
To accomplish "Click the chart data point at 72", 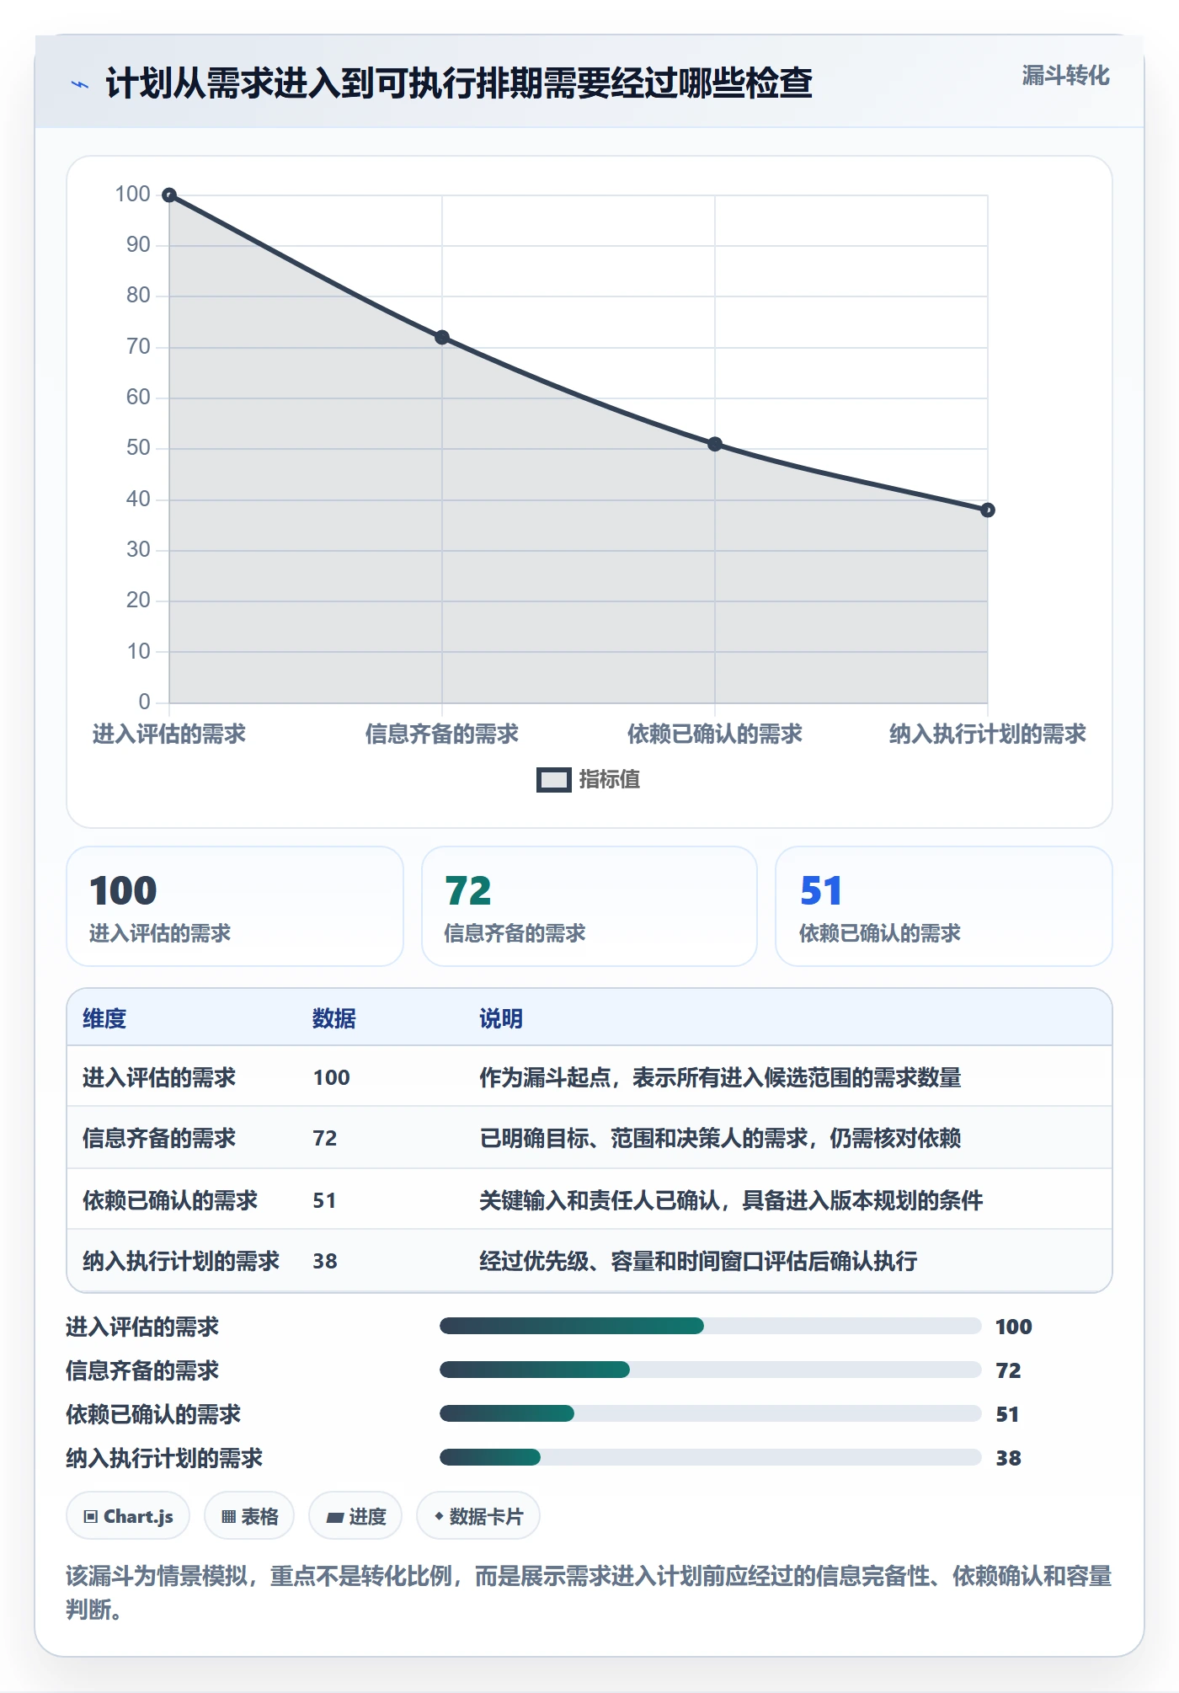I will point(442,338).
